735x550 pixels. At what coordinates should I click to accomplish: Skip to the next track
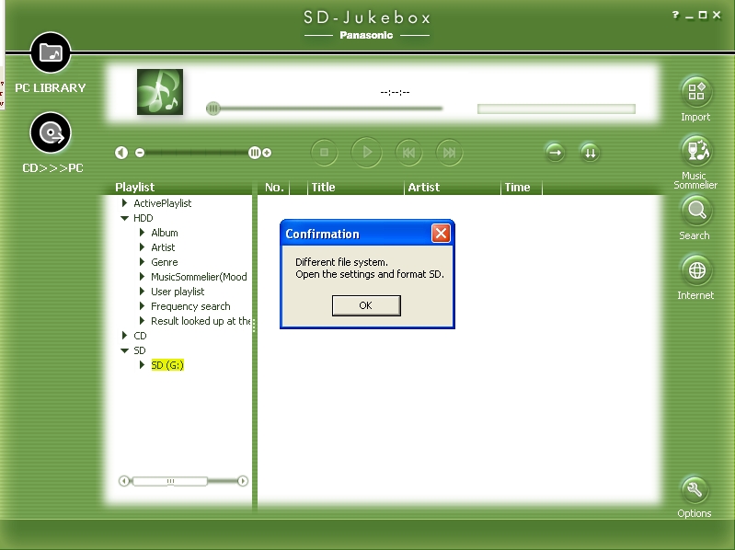pos(448,153)
